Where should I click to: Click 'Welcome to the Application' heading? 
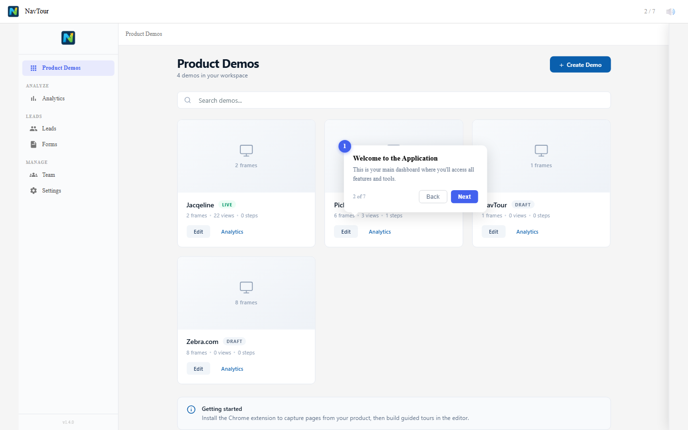tap(395, 158)
